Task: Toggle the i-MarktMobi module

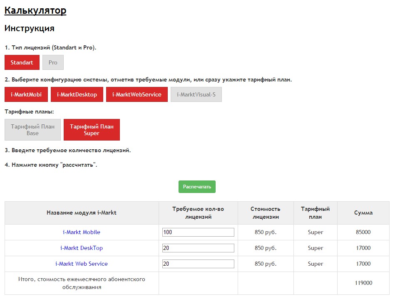Action: (26, 94)
